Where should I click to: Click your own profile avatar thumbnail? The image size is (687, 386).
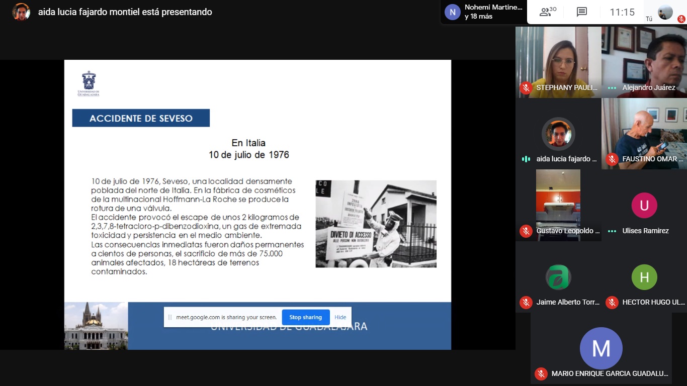(665, 12)
